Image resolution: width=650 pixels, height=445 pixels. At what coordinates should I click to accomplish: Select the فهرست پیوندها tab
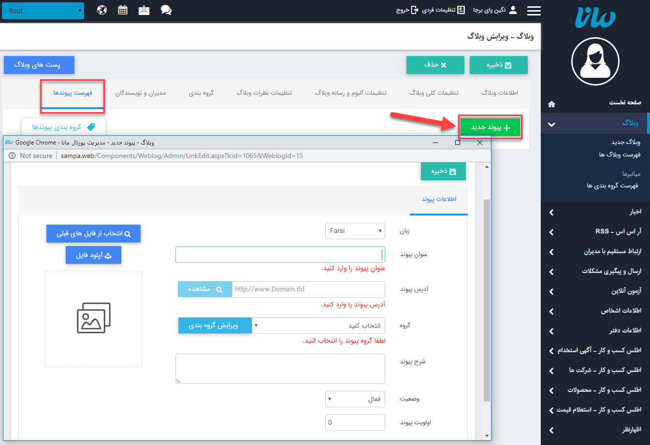pos(72,94)
